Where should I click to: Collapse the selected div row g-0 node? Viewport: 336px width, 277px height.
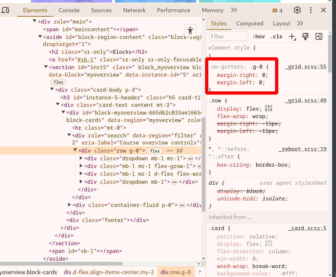pyautogui.click(x=75, y=150)
